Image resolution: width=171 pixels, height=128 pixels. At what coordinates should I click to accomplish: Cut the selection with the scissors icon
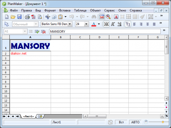pyautogui.click(x=48, y=17)
